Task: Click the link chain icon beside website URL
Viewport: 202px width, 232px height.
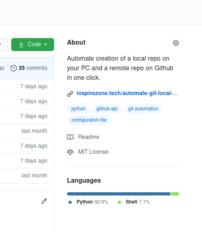Action: pos(70,94)
